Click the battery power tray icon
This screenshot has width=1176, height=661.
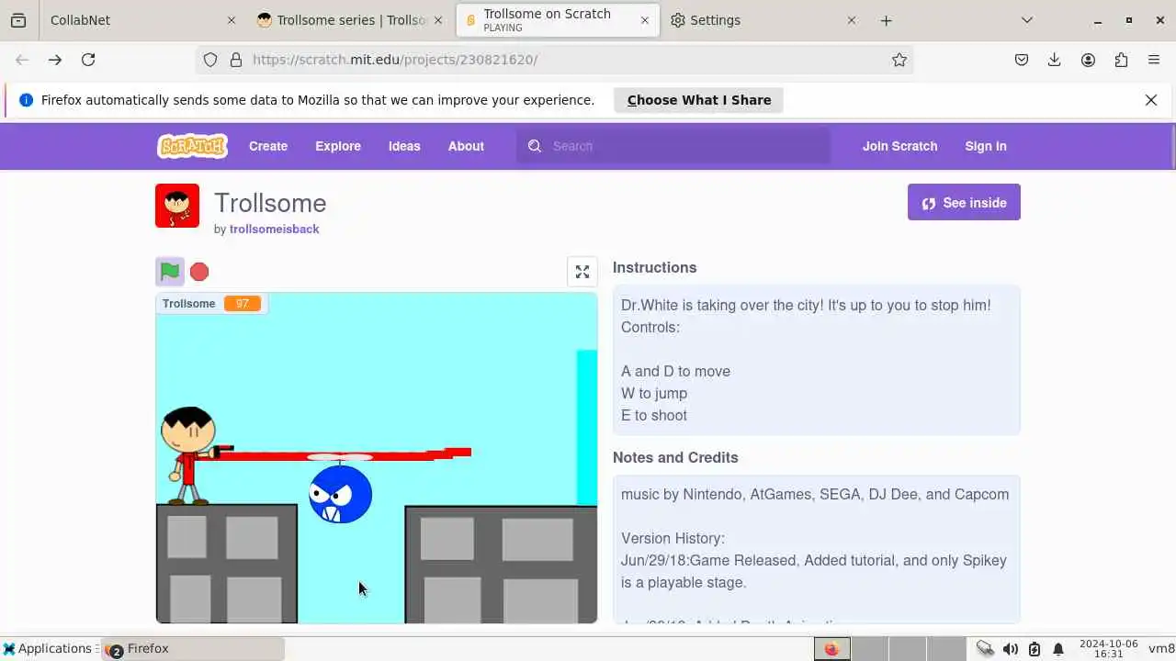coord(1035,649)
